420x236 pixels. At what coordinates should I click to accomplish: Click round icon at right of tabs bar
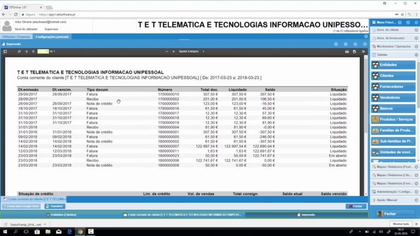[366, 37]
